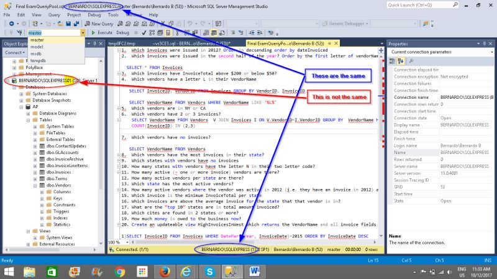Collapse the Tables node
497x279 pixels.
(28, 120)
